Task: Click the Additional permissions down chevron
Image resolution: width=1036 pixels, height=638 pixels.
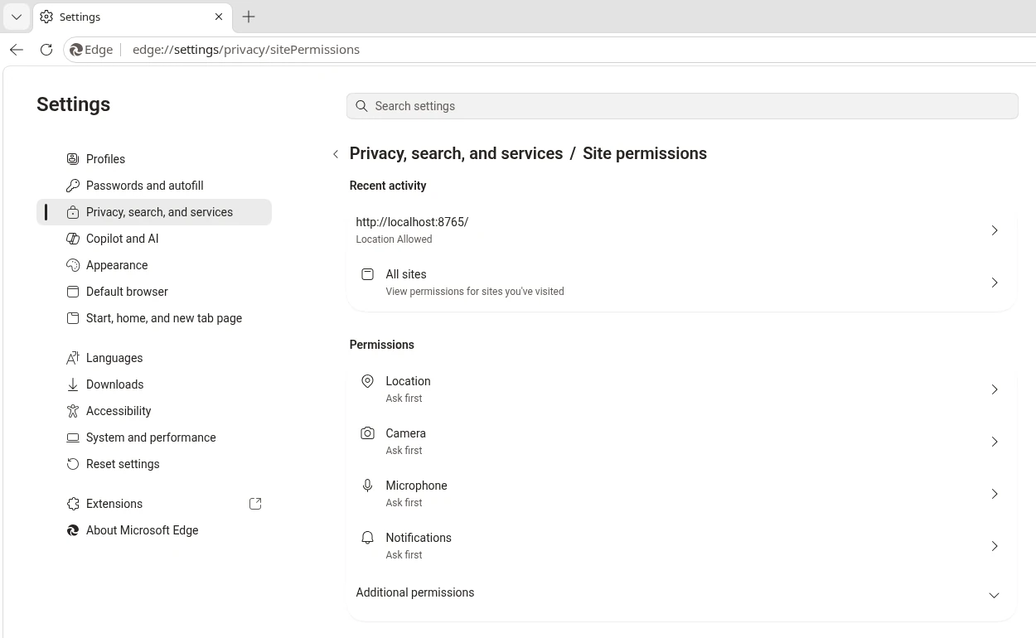Action: click(994, 595)
